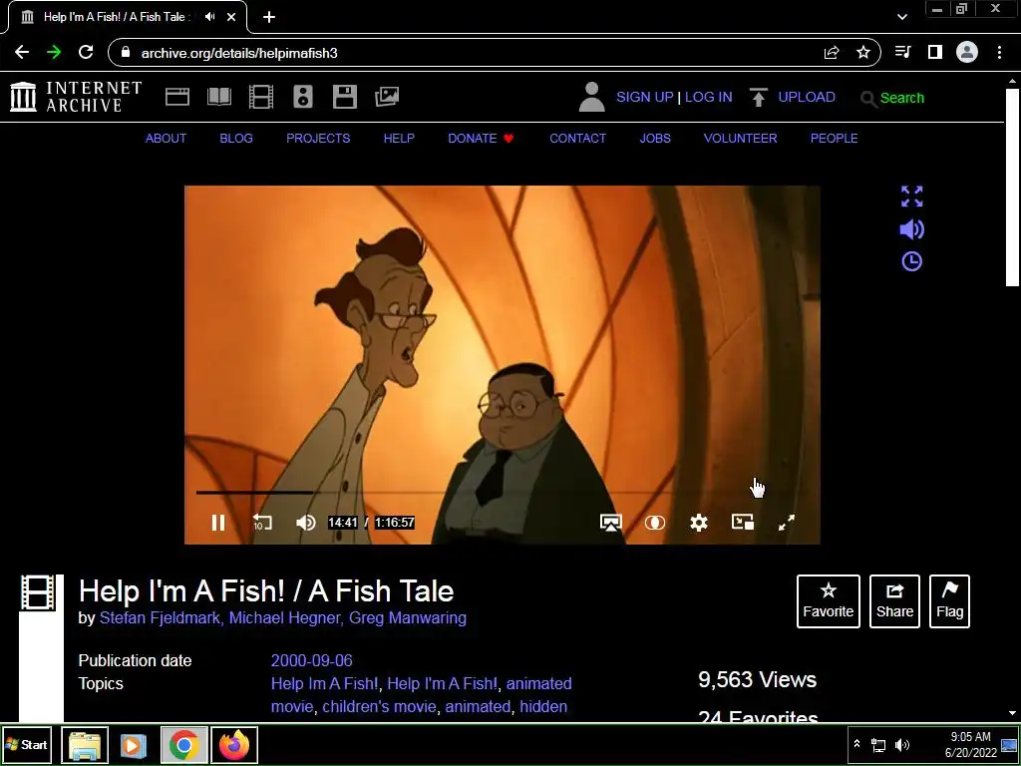Open the media control icon in toolbar

click(x=902, y=52)
